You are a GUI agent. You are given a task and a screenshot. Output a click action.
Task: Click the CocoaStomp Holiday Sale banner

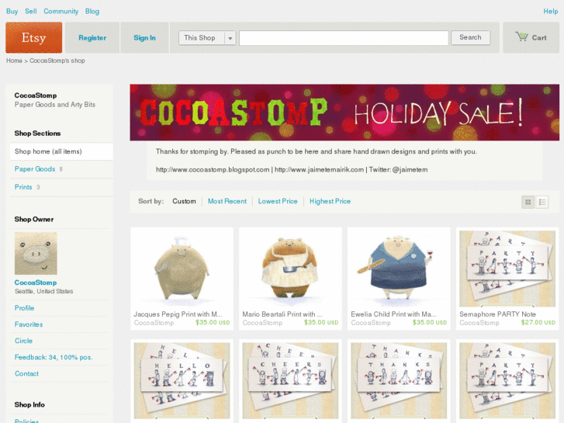click(x=344, y=113)
